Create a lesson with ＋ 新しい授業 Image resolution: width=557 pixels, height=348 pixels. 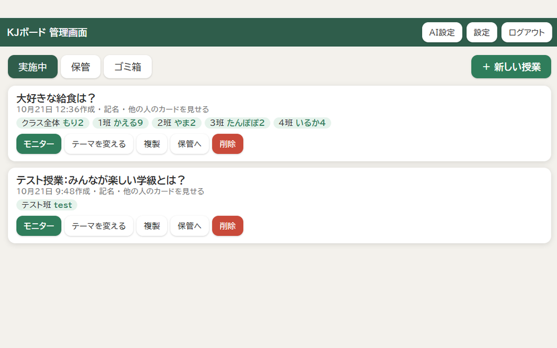tap(511, 67)
